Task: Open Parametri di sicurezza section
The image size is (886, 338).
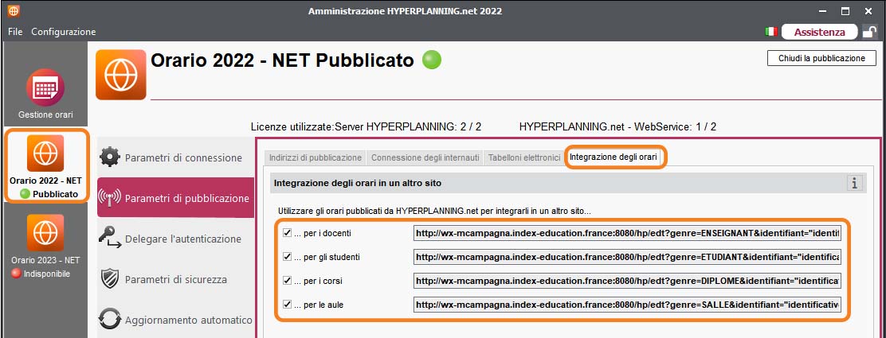Action: point(176,279)
